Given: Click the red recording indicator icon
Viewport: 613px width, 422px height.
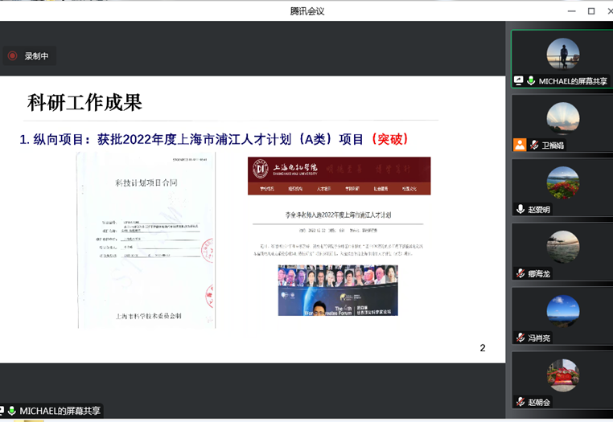Looking at the screenshot, I should pos(12,56).
